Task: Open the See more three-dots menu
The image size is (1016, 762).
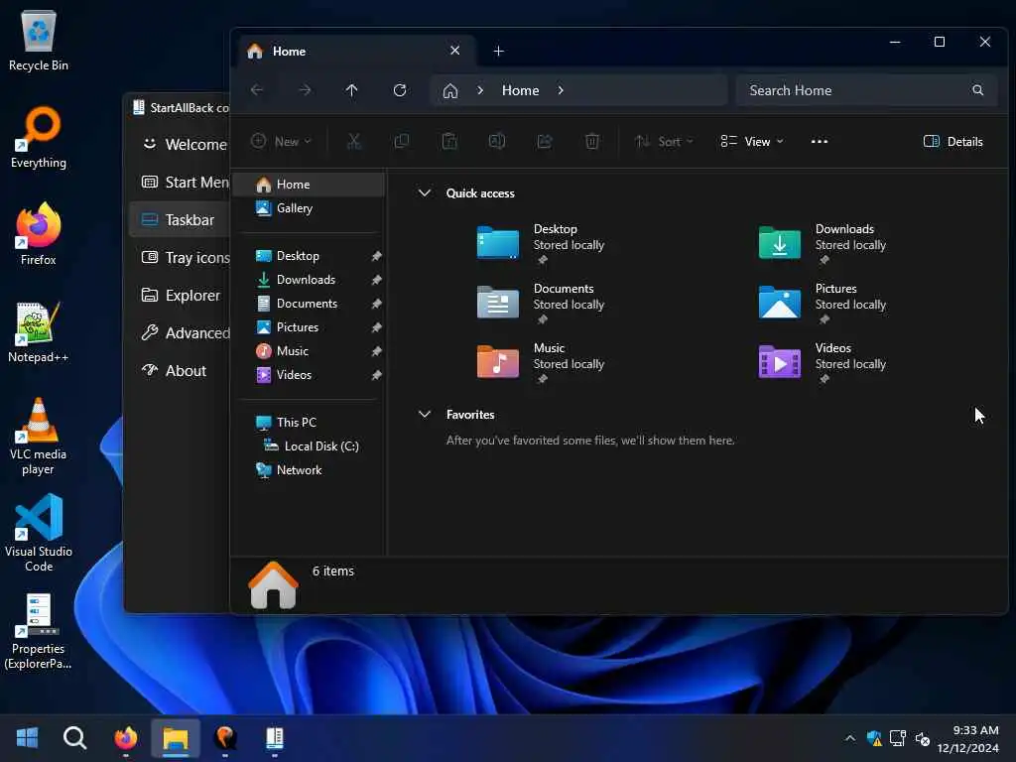Action: (x=819, y=141)
